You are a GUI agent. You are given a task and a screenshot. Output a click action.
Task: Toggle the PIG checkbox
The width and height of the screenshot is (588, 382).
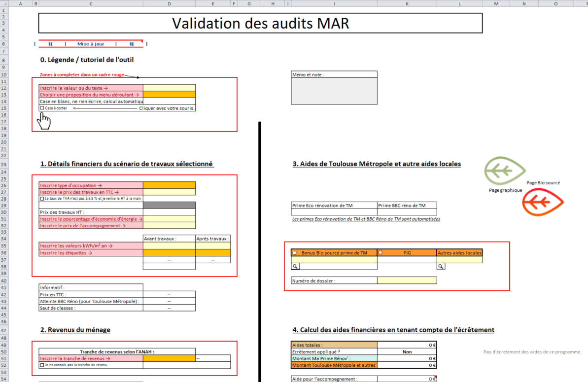[x=380, y=253]
